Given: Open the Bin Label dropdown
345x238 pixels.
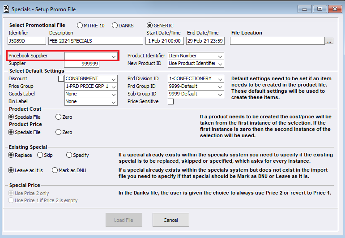Looking at the screenshot, I should click(91, 102).
